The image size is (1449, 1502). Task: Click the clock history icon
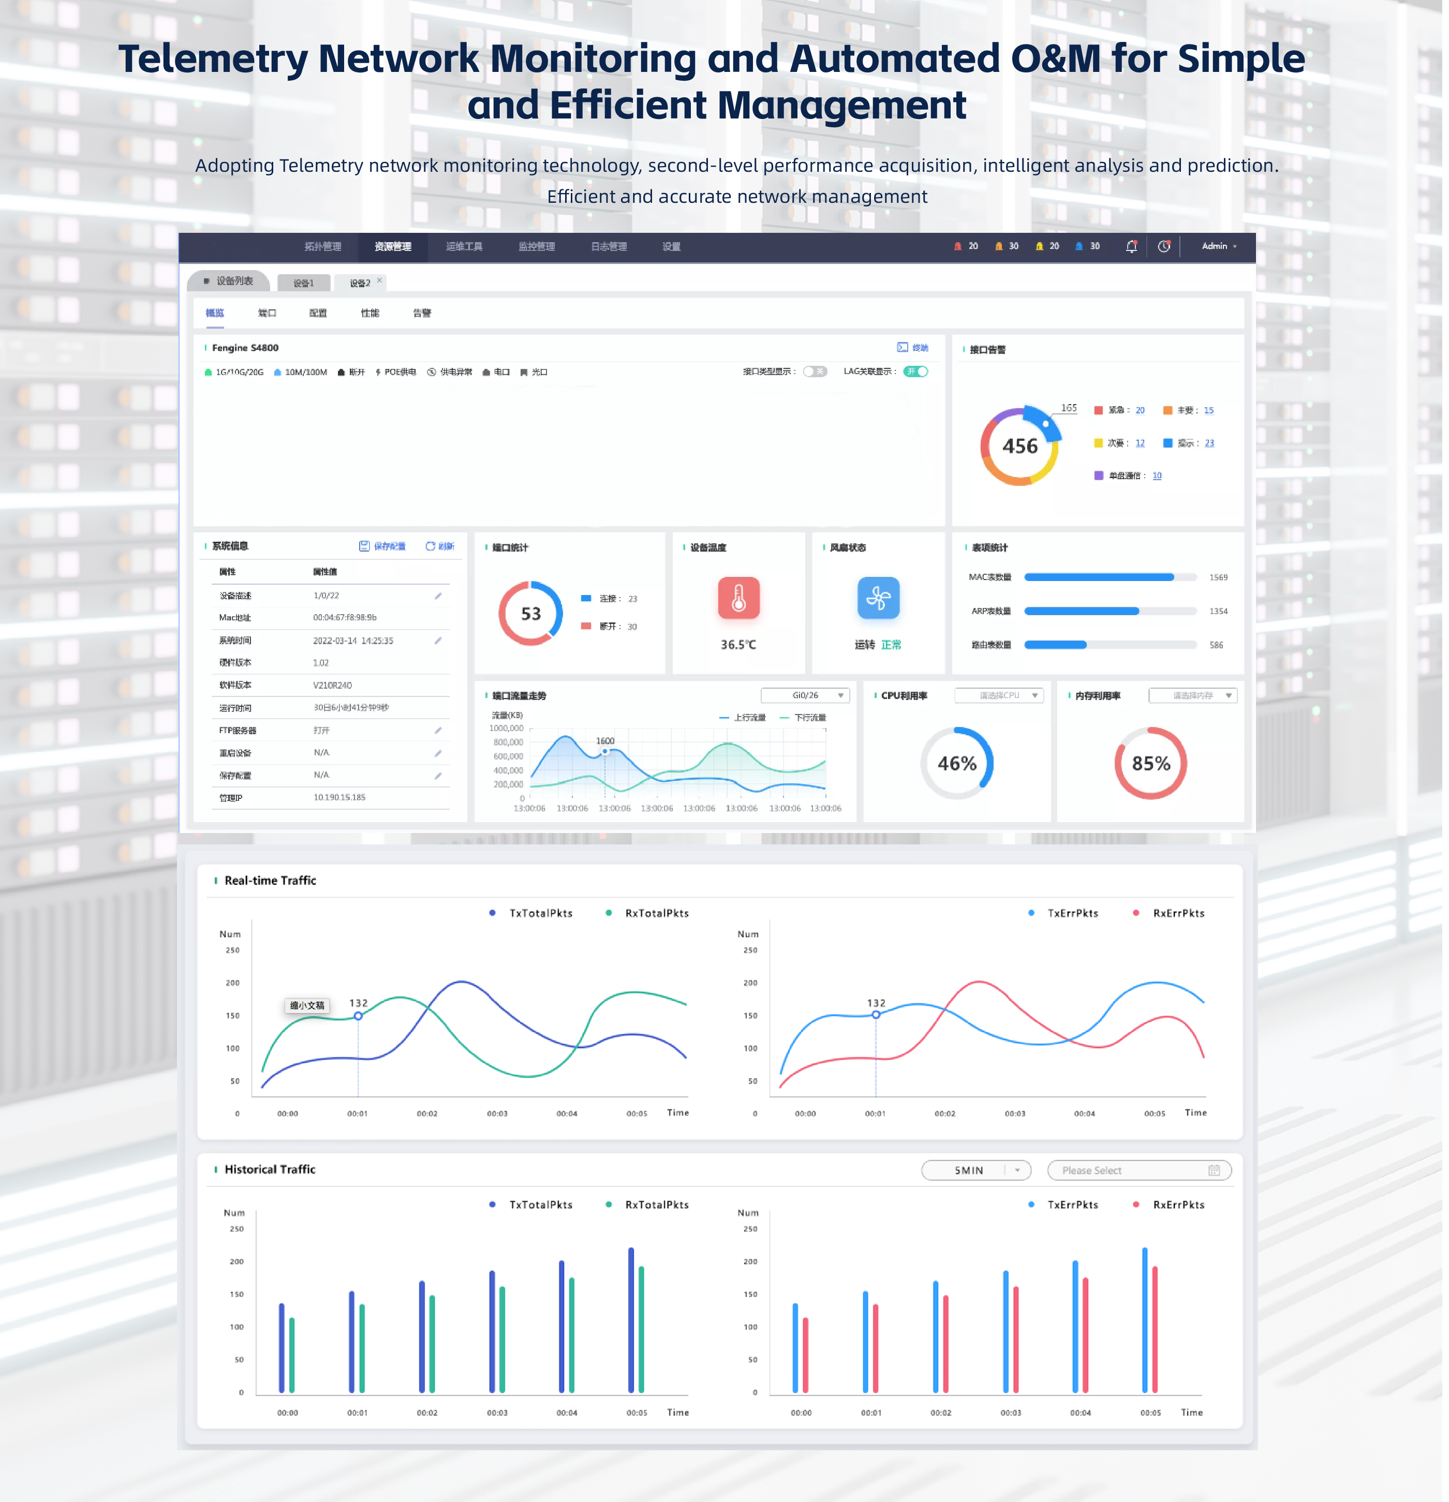[x=1164, y=247]
